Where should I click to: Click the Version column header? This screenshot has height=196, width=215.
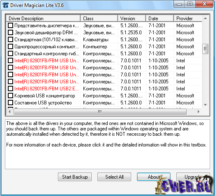132,19
